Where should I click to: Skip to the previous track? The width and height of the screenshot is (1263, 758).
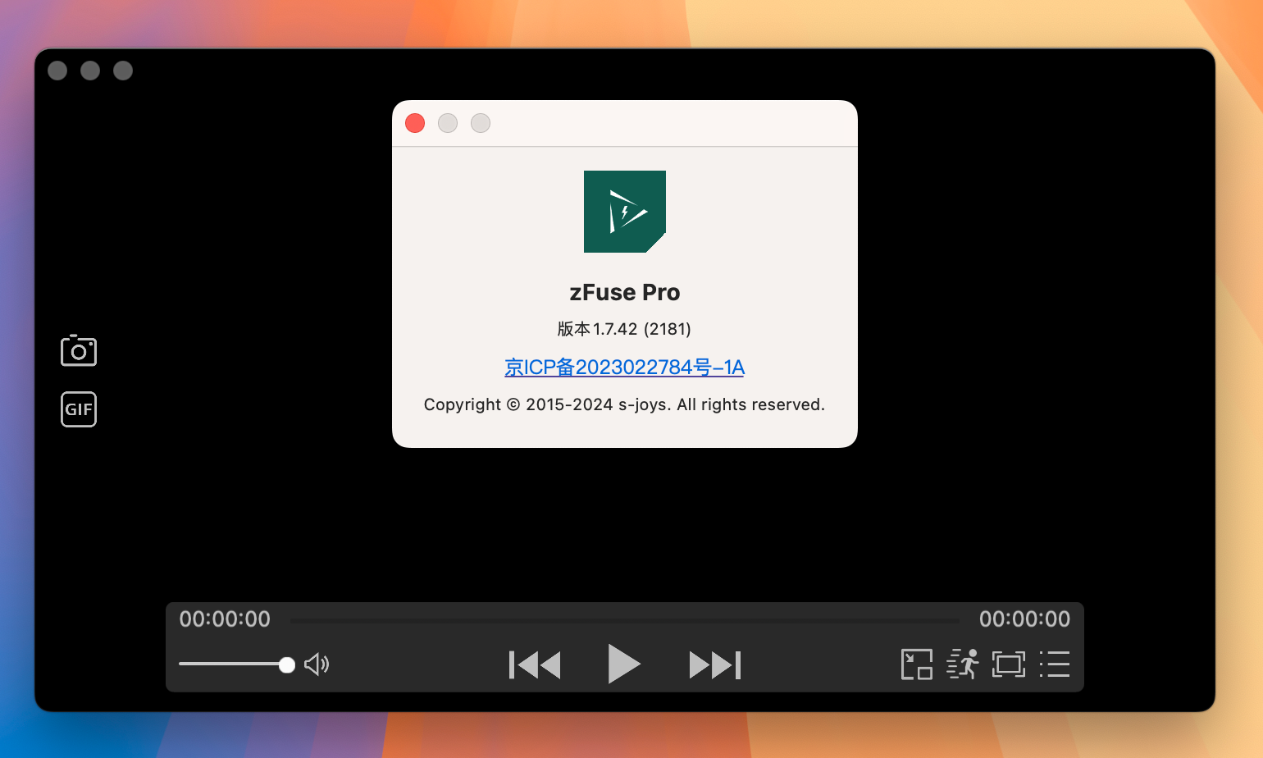(535, 664)
